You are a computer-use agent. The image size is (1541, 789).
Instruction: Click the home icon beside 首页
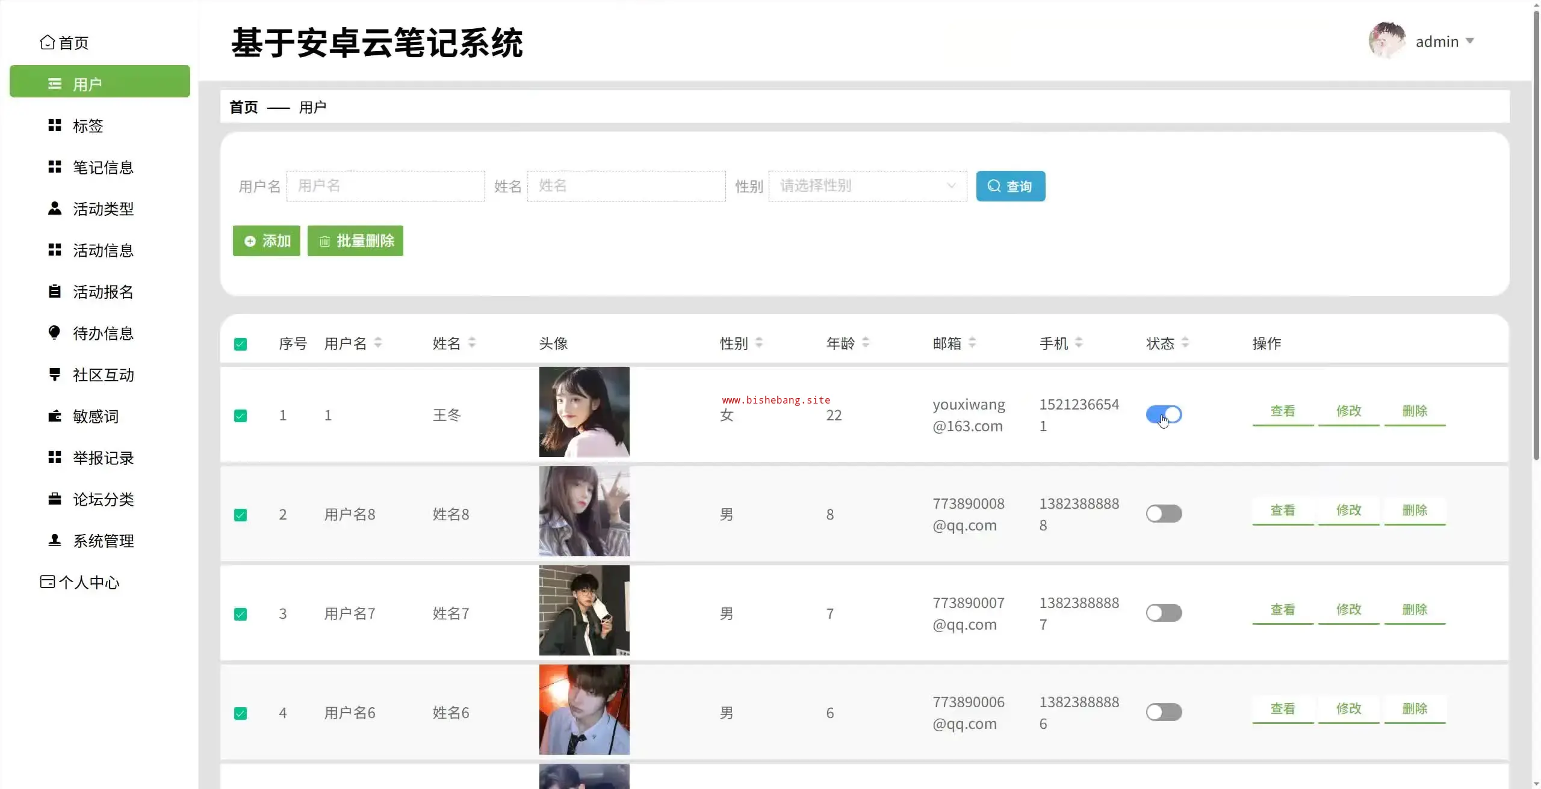coord(47,43)
